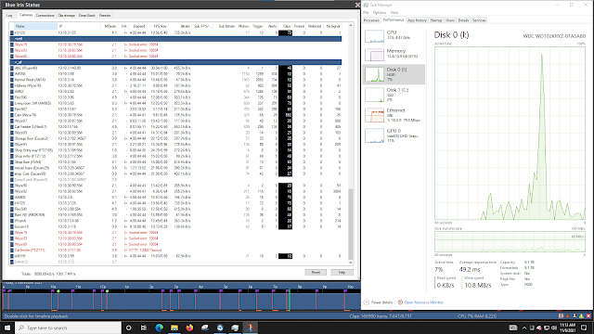The height and width of the screenshot is (334, 594).
Task: Click the Reset button
Action: 316,272
